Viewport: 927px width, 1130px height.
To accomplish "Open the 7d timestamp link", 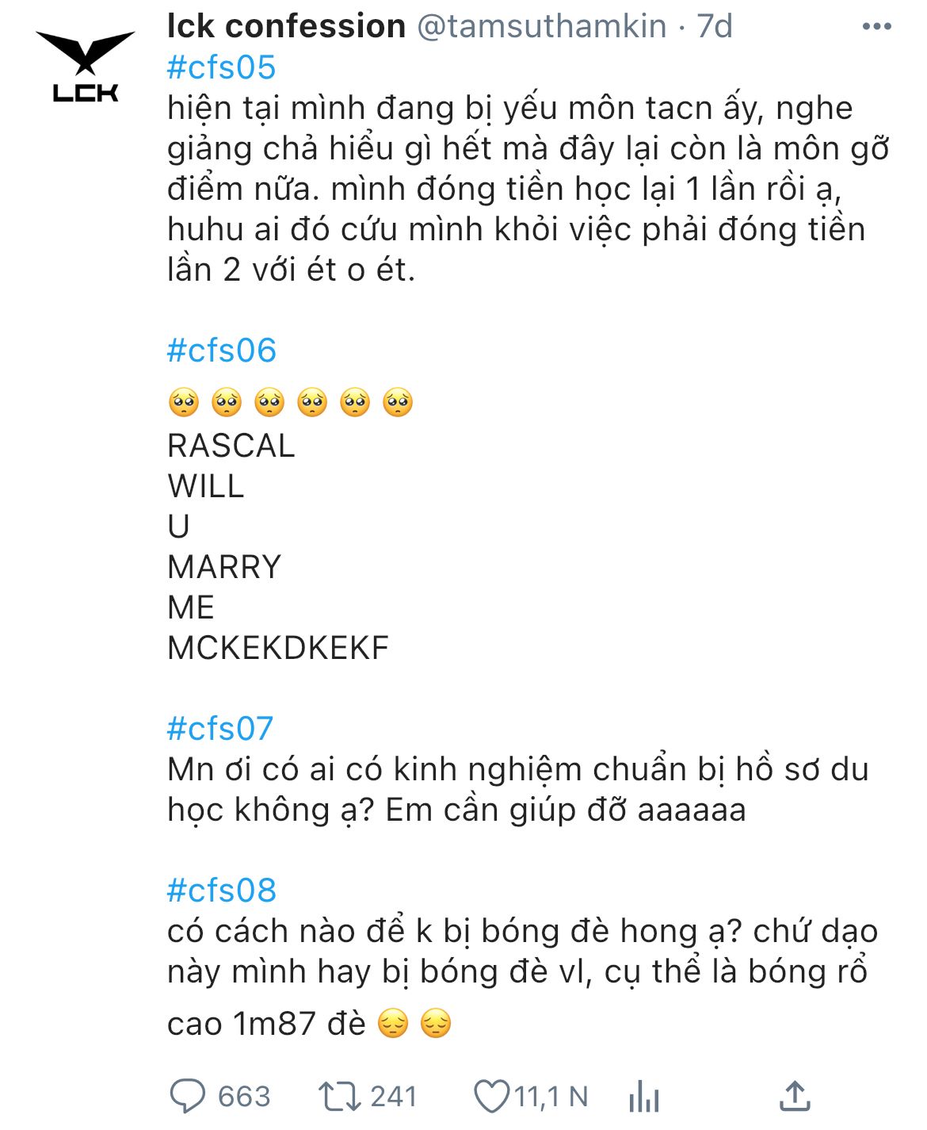I will pos(715,26).
